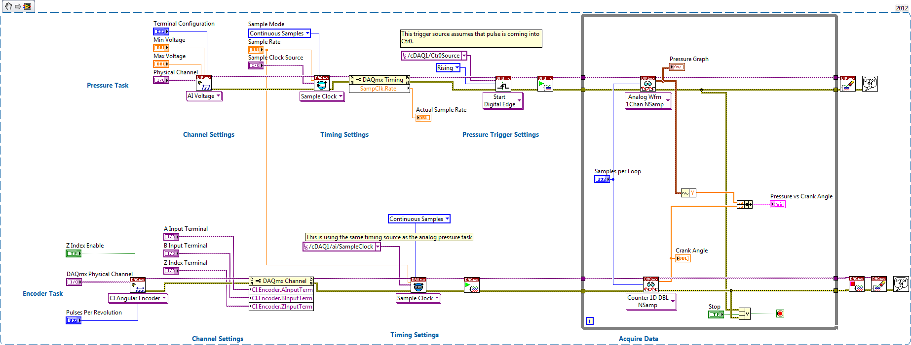Click the DAQmx Read Counter 1D DBL node

(x=651, y=284)
